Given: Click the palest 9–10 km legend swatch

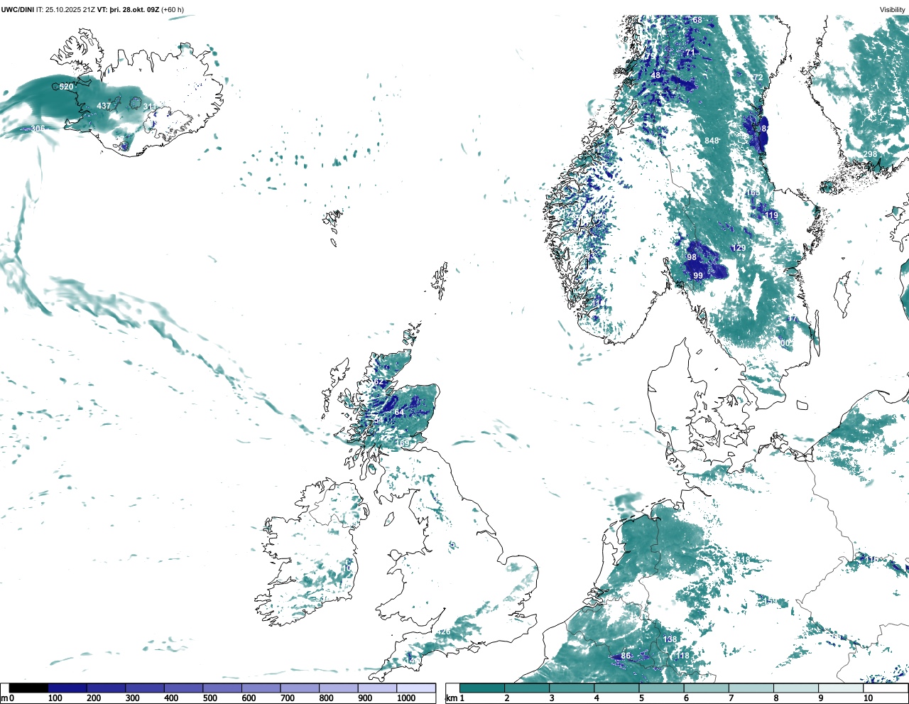Looking at the screenshot, I should point(840,688).
